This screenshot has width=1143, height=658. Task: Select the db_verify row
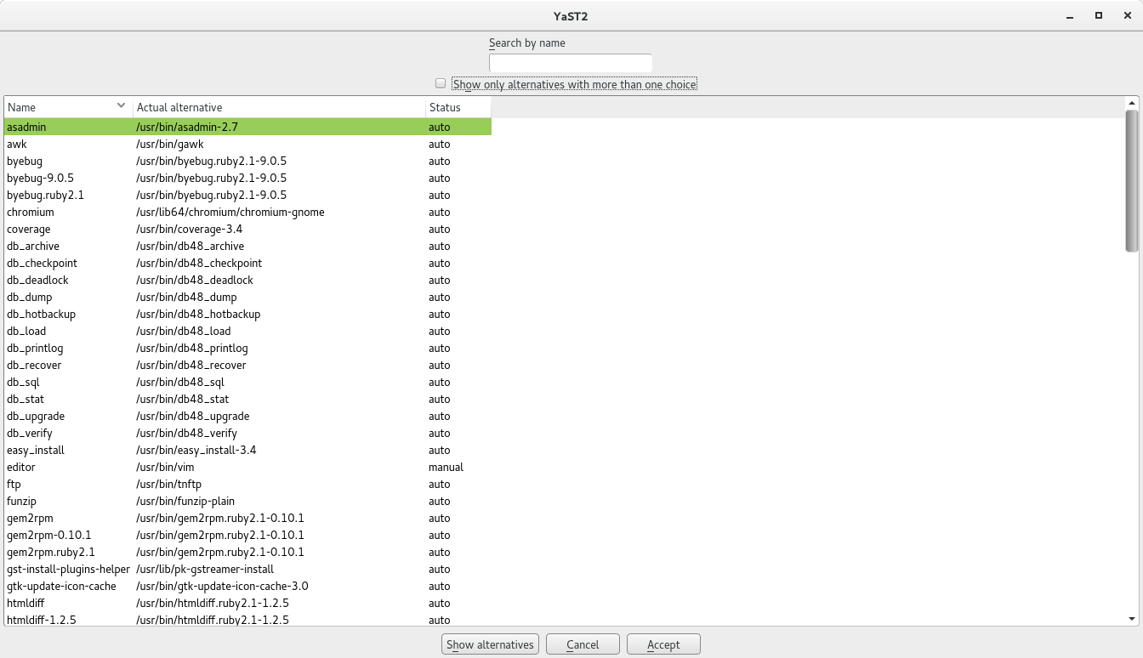point(247,433)
